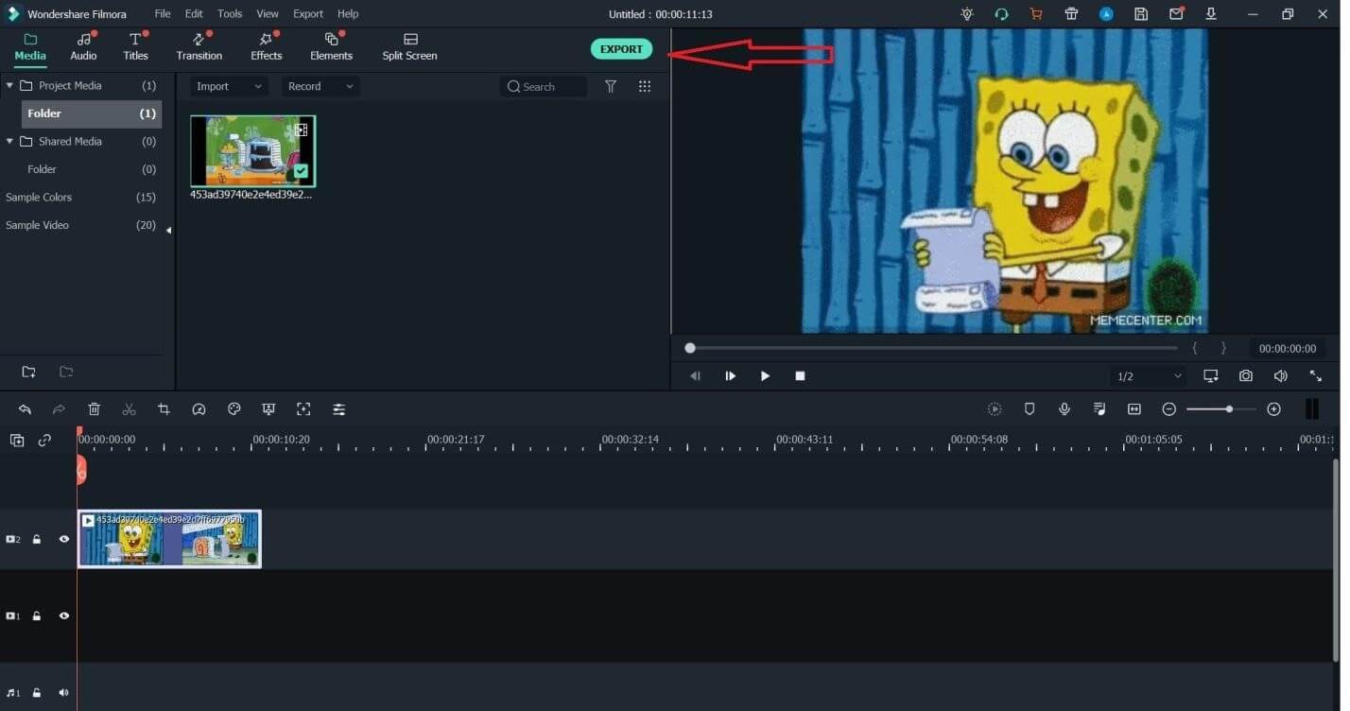The image size is (1350, 711).
Task: Click the zoom to fit timeline icon
Action: (1134, 409)
